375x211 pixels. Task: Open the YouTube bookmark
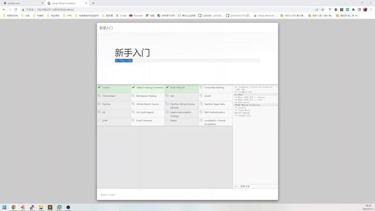pyautogui.click(x=136, y=16)
